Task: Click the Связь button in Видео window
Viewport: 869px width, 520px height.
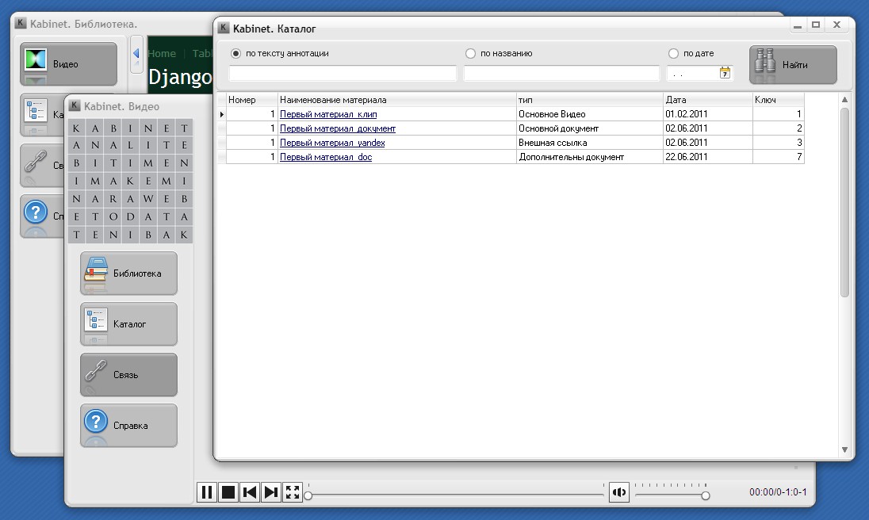Action: click(x=128, y=375)
